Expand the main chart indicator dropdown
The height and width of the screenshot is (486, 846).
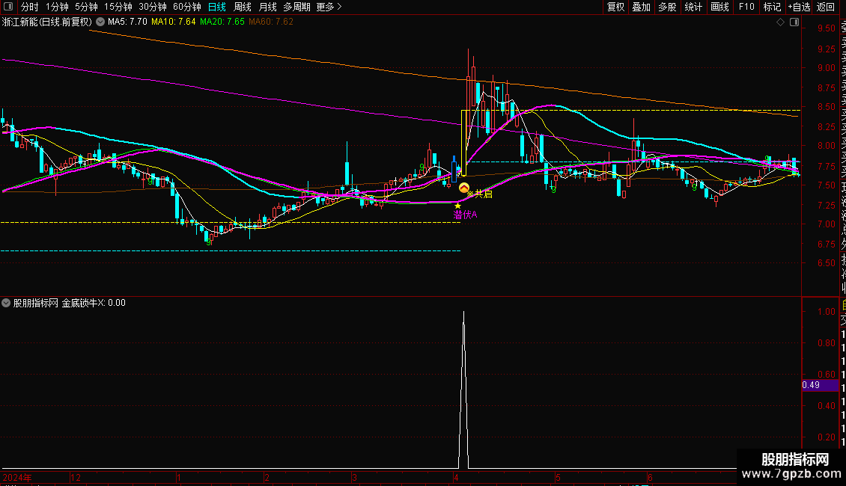pyautogui.click(x=100, y=22)
